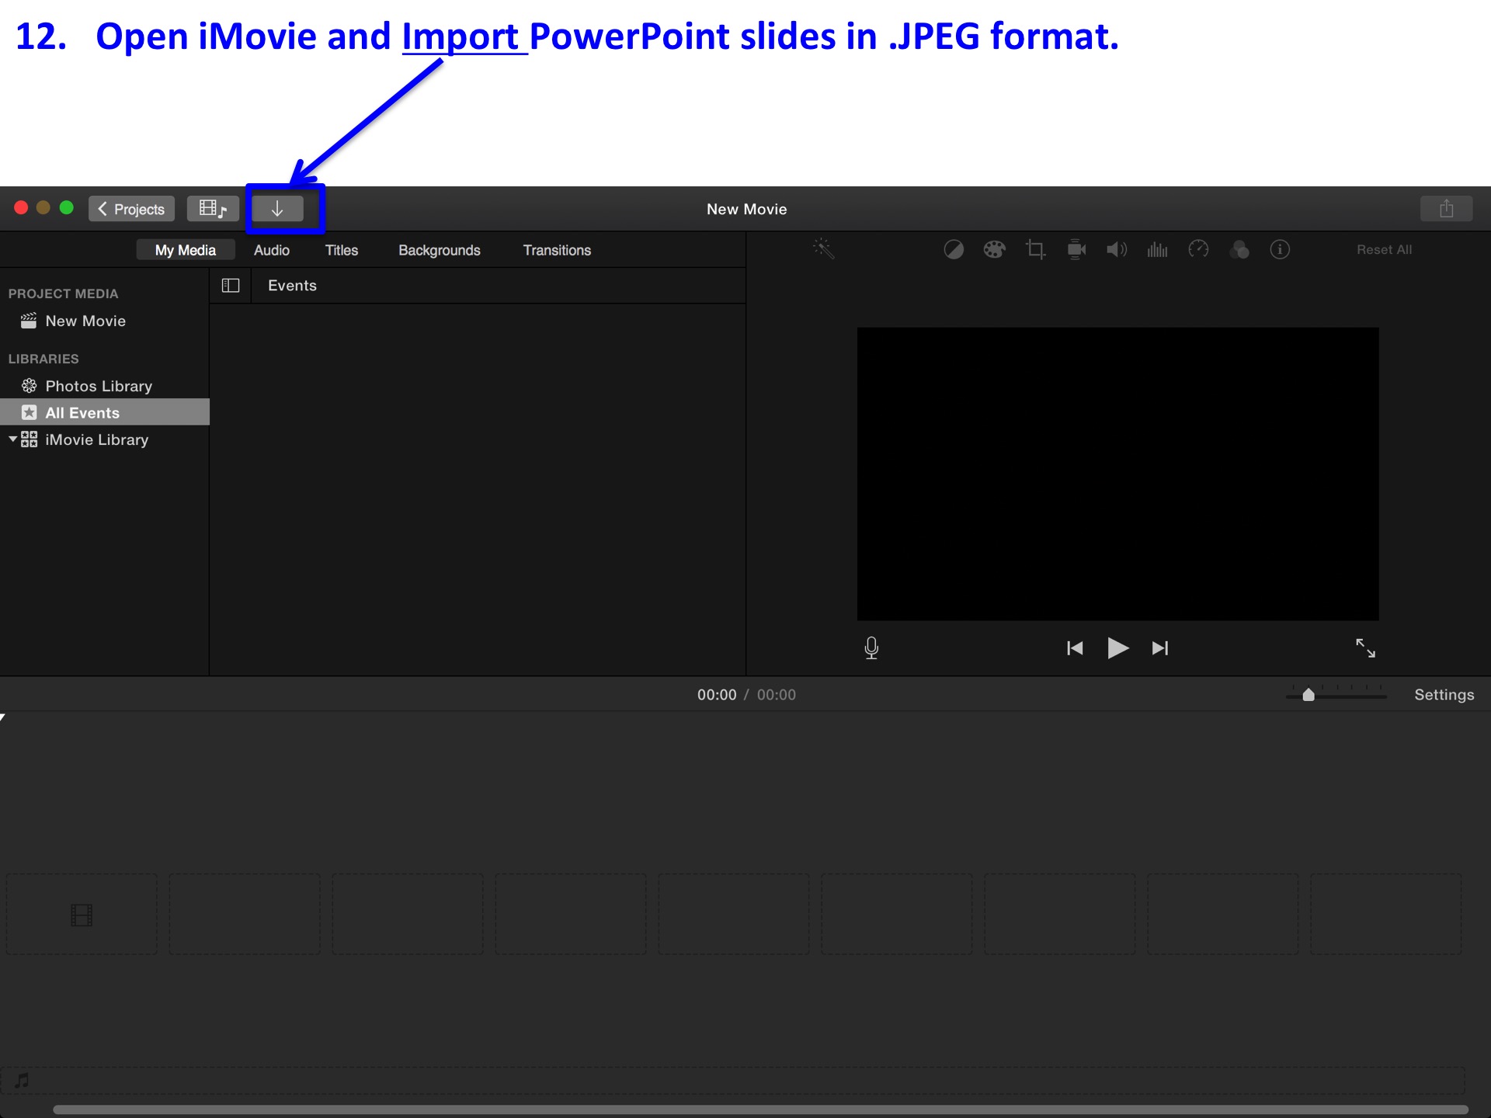
Task: Select the Volume adjustment icon
Action: pos(1117,250)
